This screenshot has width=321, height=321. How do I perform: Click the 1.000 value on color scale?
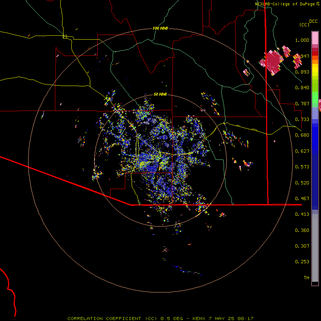point(302,40)
